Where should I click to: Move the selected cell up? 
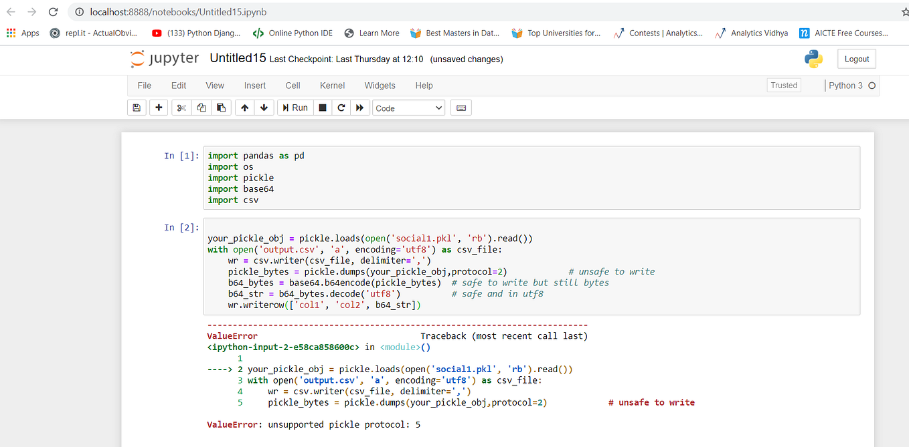[244, 108]
